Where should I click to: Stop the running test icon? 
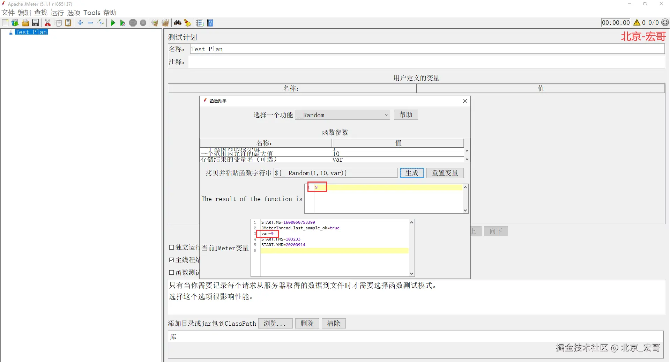(133, 23)
